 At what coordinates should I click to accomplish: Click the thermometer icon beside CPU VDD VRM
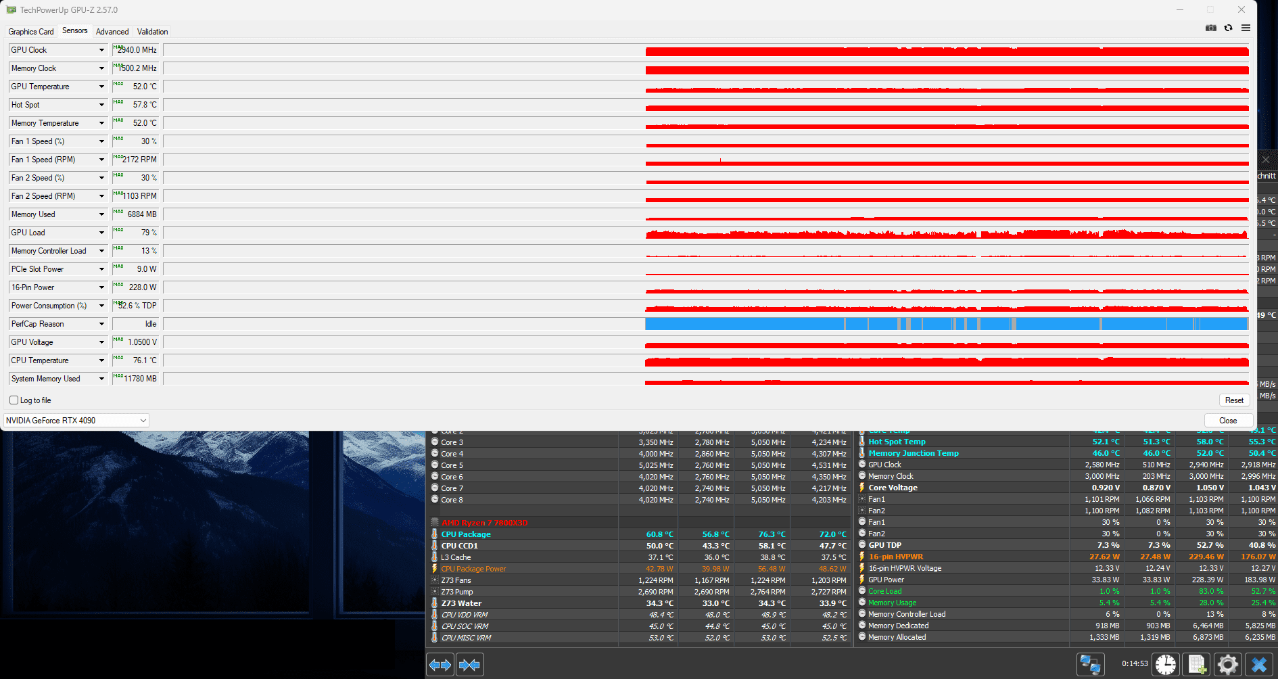pyautogui.click(x=434, y=615)
